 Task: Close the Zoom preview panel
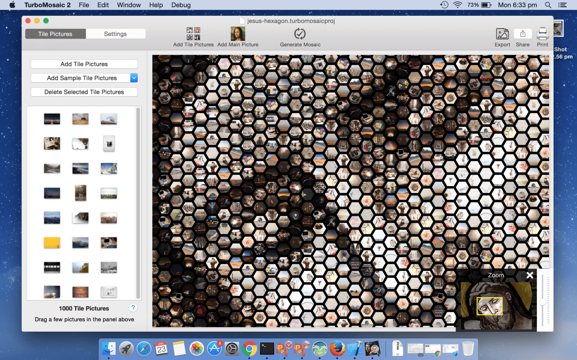click(530, 275)
